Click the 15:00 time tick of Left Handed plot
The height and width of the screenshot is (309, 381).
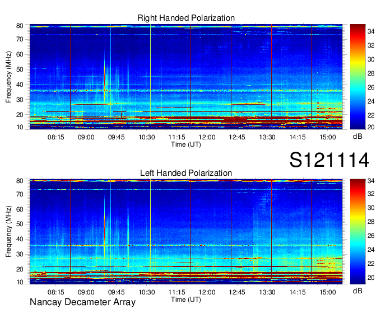pos(328,292)
